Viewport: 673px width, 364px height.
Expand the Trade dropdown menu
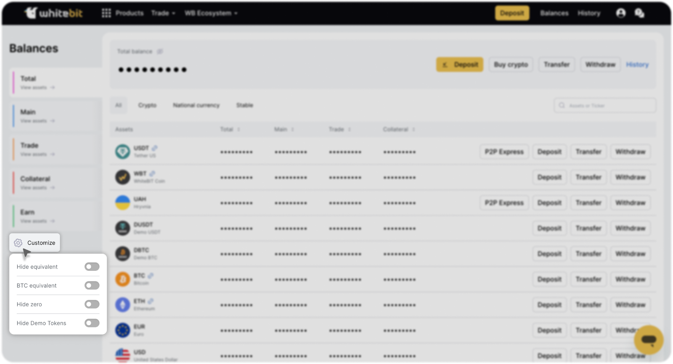tap(163, 13)
